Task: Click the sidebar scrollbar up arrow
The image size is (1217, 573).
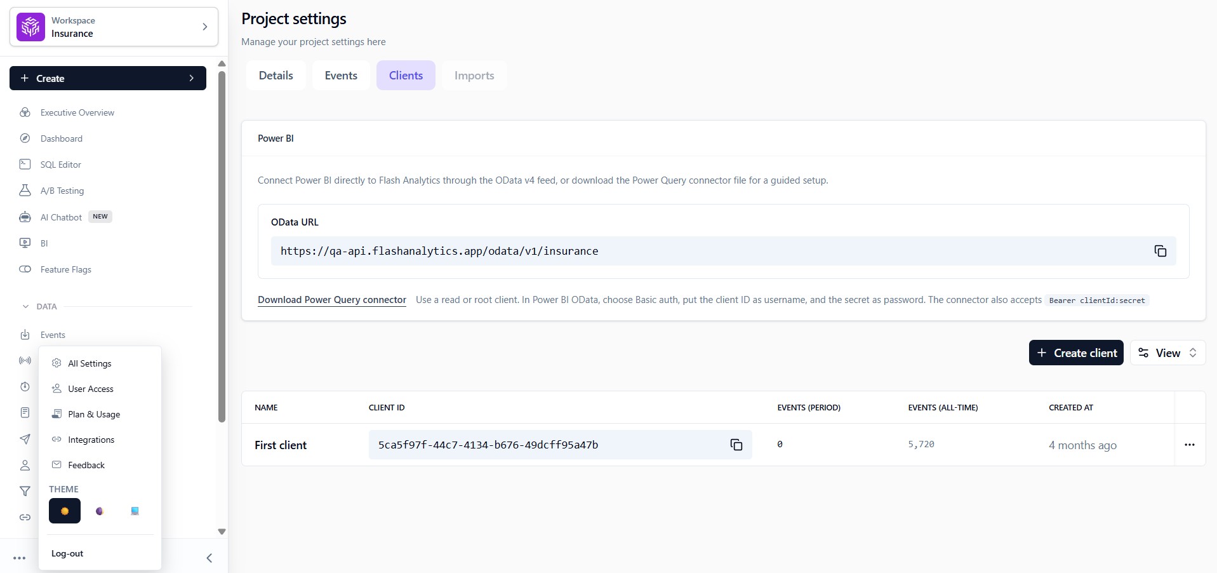Action: 222,64
